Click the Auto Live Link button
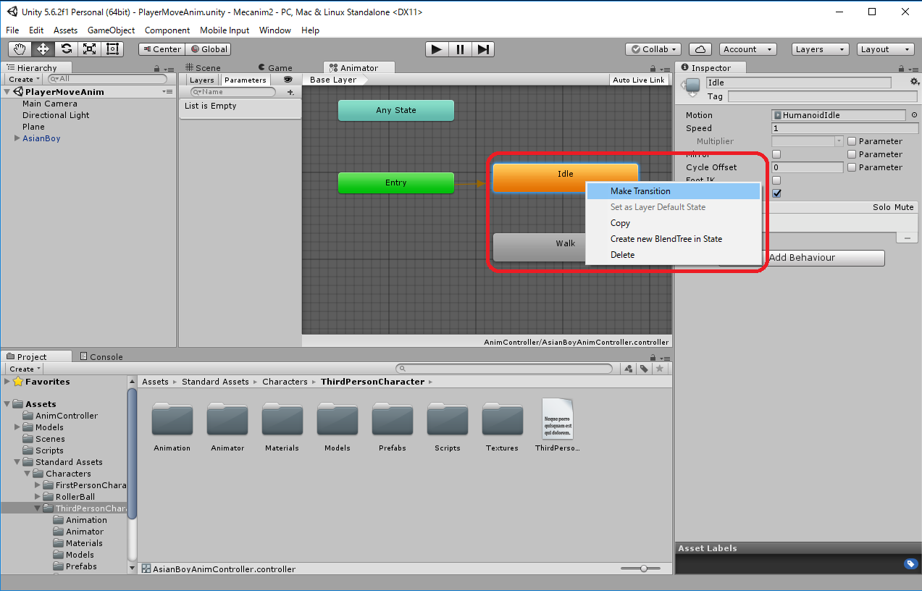The width and height of the screenshot is (922, 591). (638, 80)
